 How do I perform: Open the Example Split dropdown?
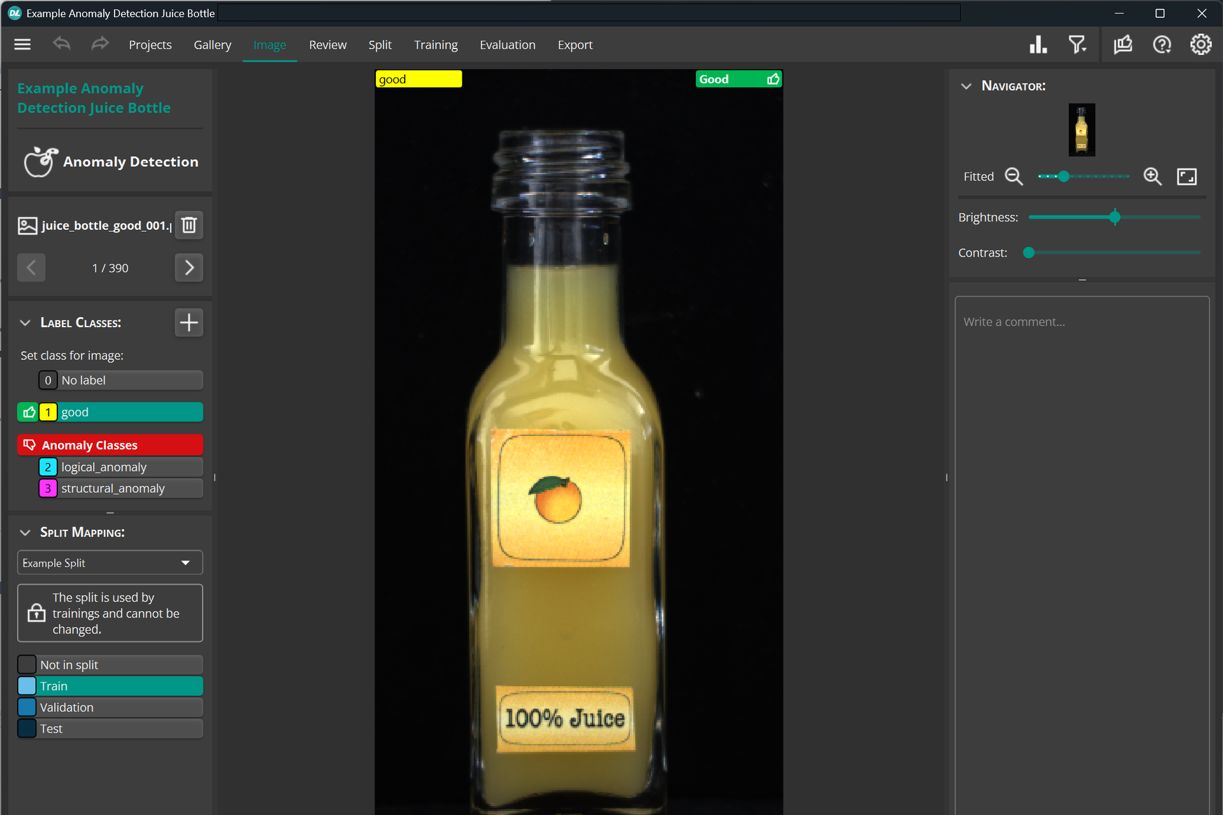pyautogui.click(x=110, y=563)
